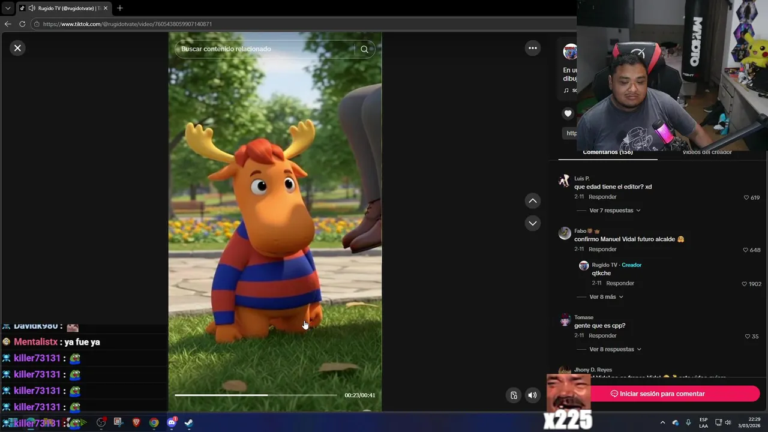Open Fabo's profile avatar
This screenshot has height=432, width=768.
click(564, 233)
